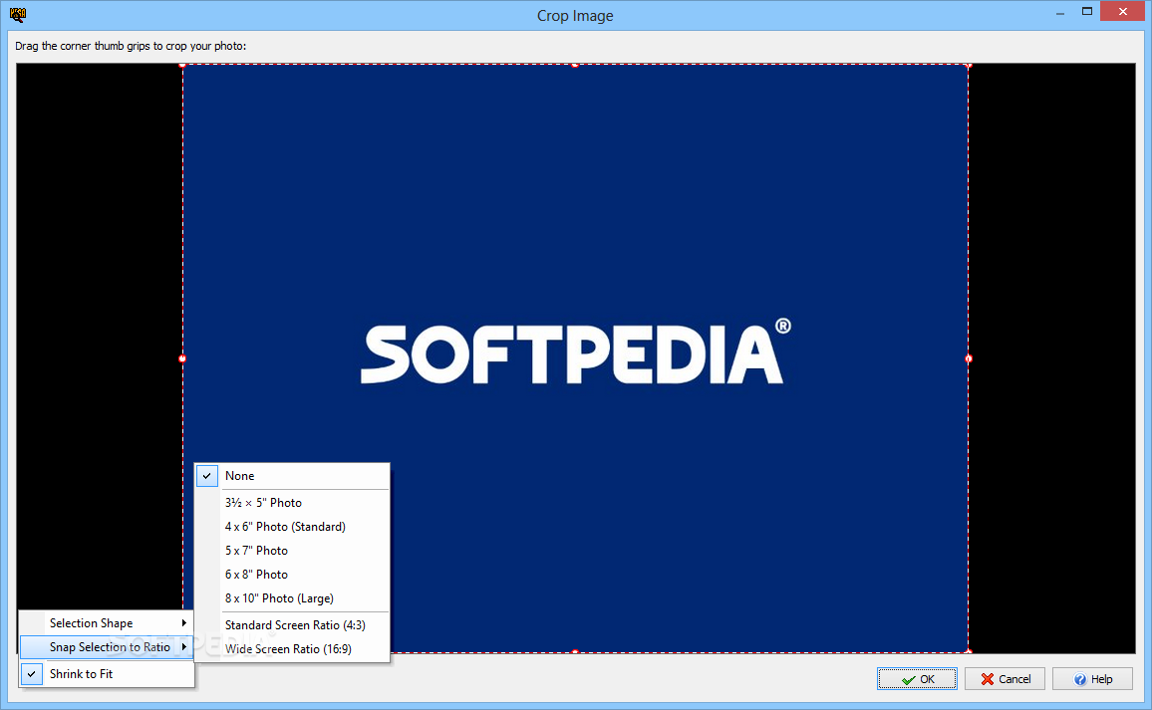1152x710 pixels.
Task: Expand the Selection Shape submenu
Action: point(107,622)
